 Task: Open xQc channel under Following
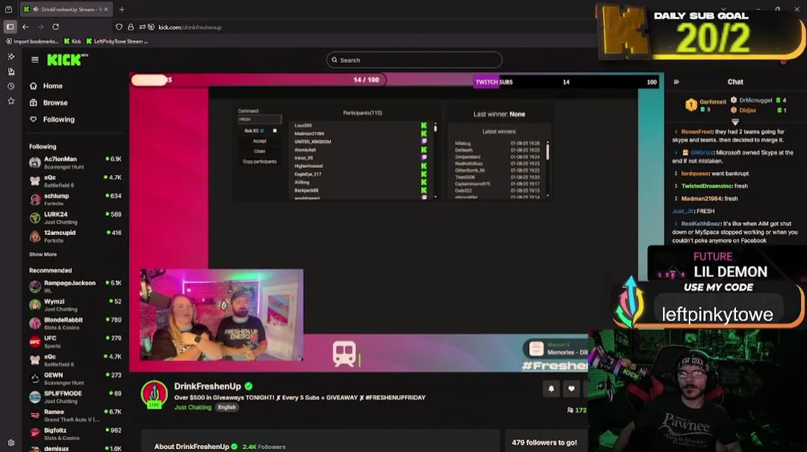tap(75, 181)
